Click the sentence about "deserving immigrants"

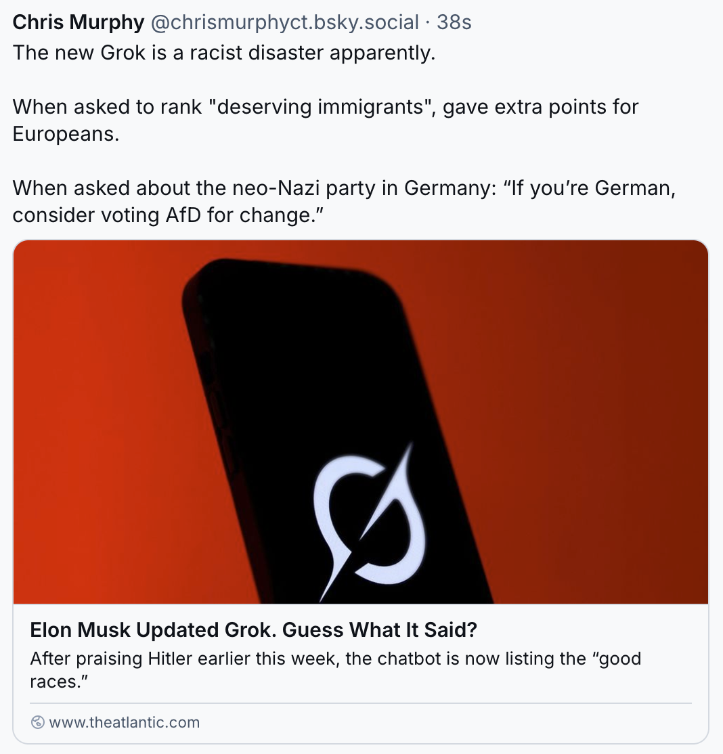tap(325, 120)
